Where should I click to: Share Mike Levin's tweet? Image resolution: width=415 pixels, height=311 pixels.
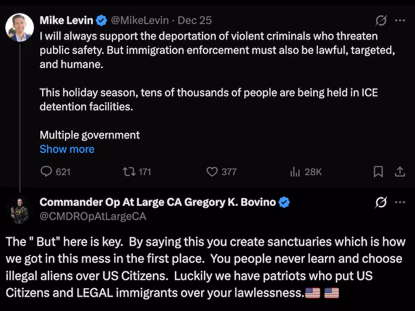400,172
